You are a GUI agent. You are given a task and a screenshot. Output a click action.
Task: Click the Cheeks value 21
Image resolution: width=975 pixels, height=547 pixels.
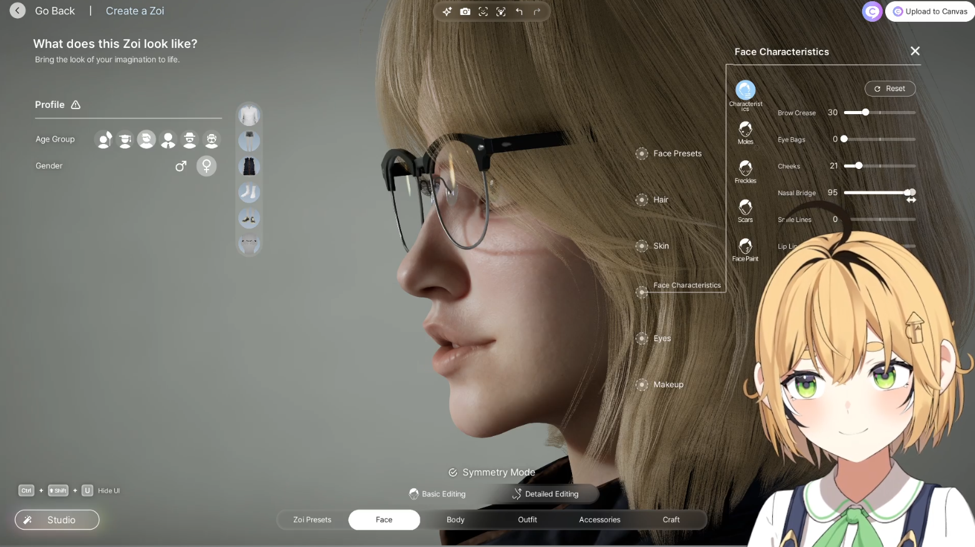coord(834,166)
